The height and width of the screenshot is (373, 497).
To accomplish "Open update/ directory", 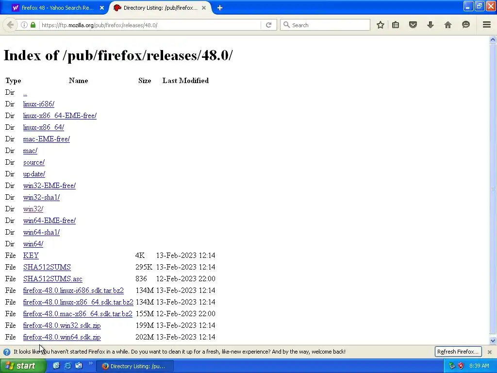I will tap(34, 174).
